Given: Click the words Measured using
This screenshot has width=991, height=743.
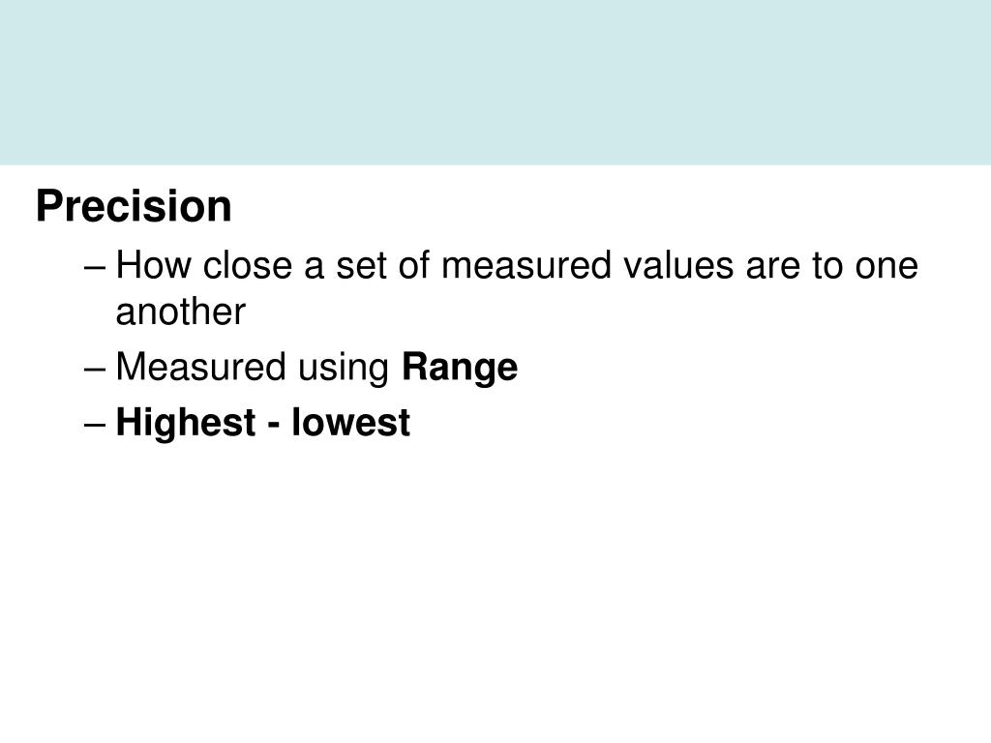Looking at the screenshot, I should (253, 367).
